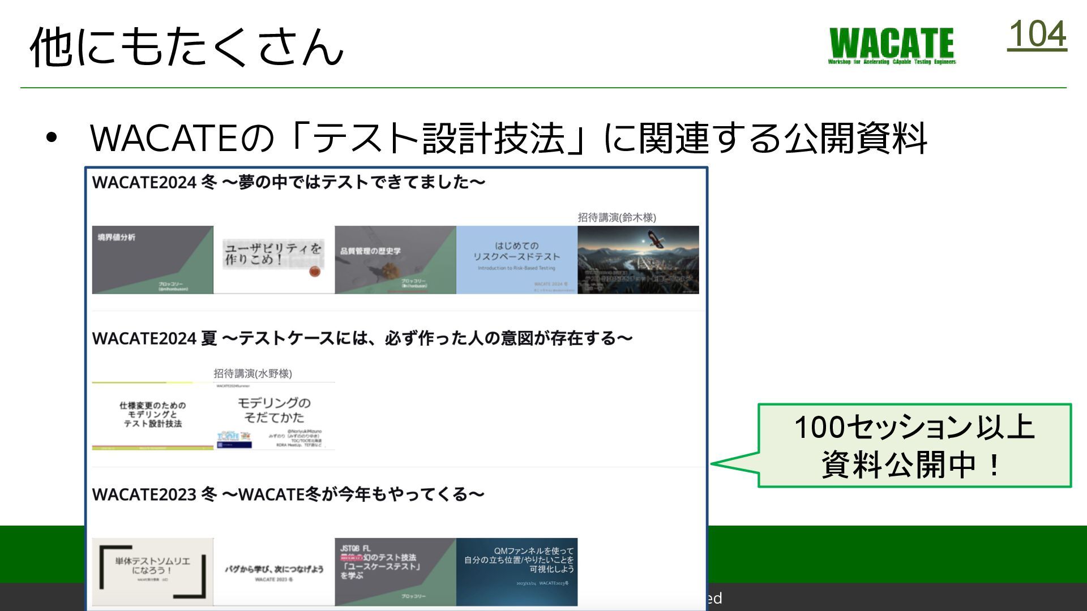Open the QMファンネル slide thumbnail
This screenshot has height=611, width=1087.
516,571
